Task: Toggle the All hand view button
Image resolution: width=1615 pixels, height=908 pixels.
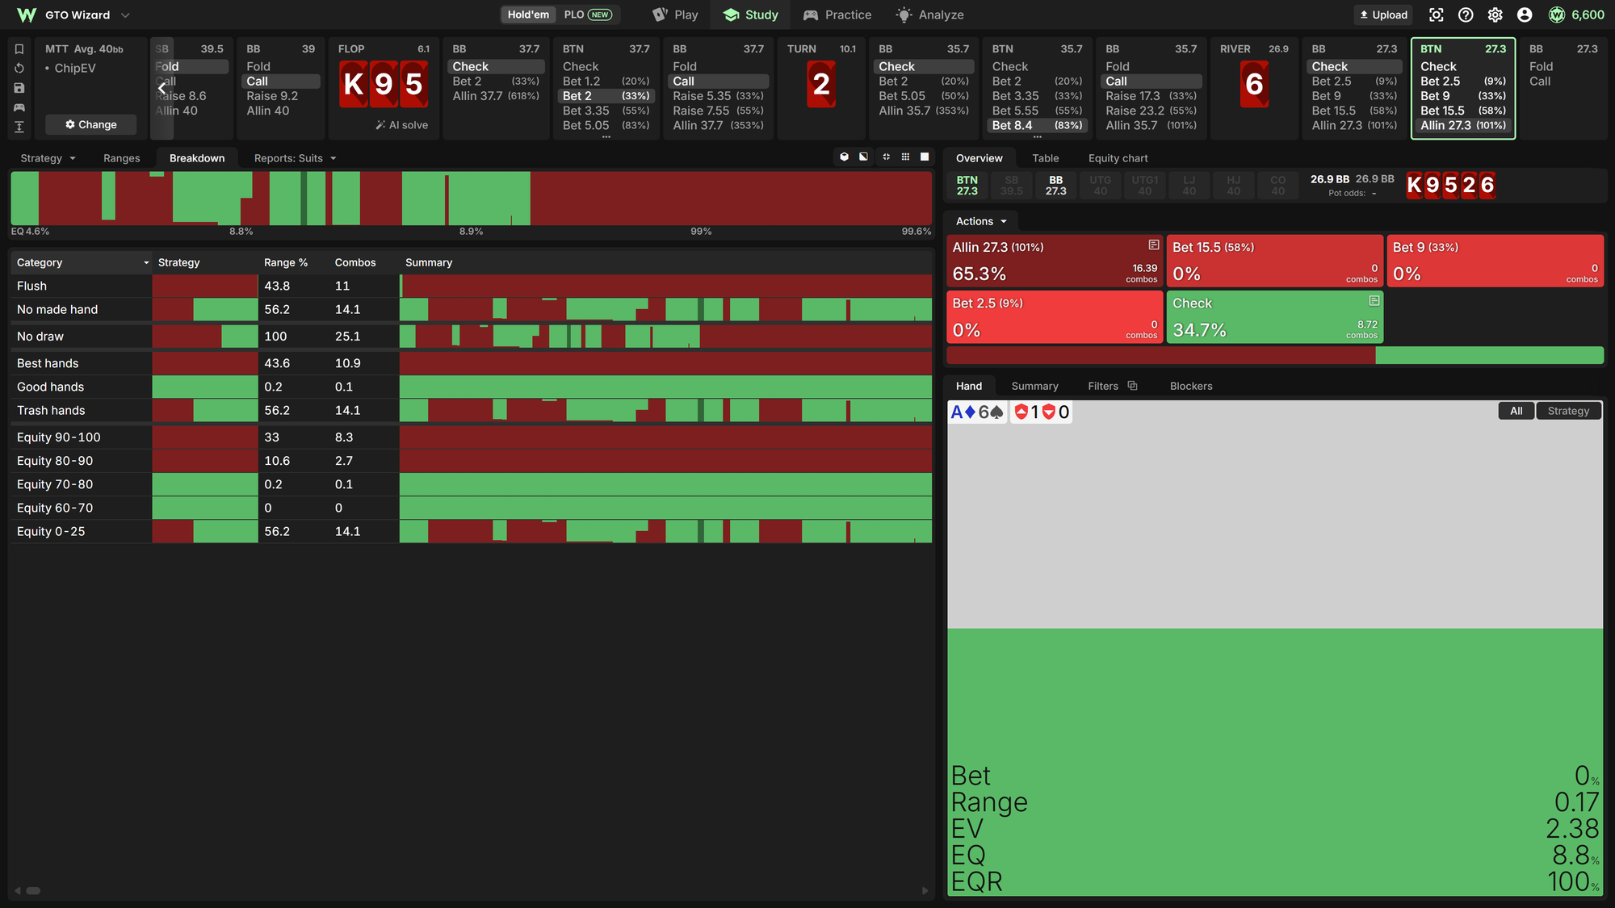Action: tap(1516, 411)
